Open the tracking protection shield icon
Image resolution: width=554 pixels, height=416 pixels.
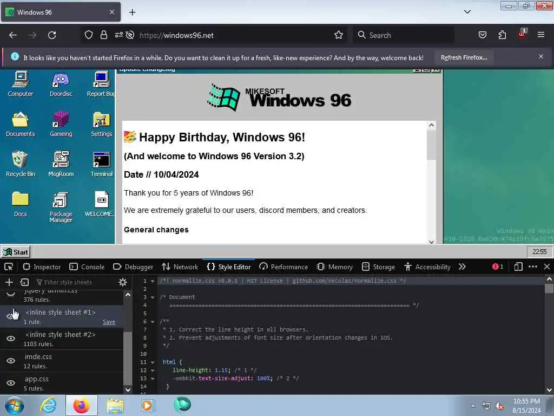(x=89, y=35)
